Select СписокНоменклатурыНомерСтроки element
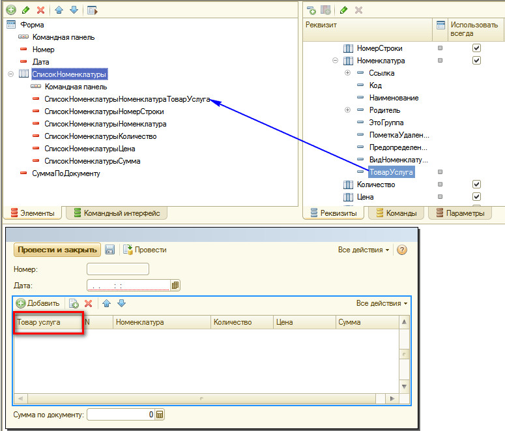 (x=104, y=111)
